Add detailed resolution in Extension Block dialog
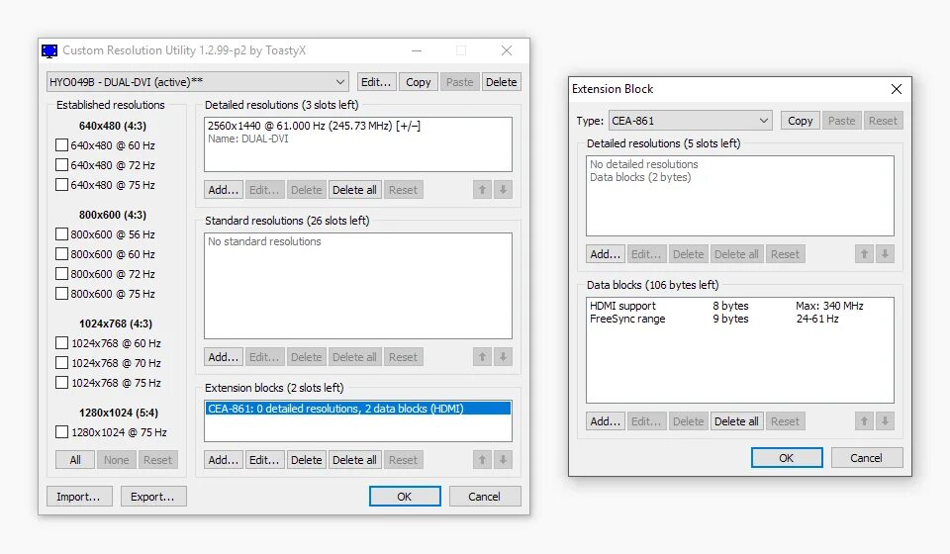 point(606,254)
